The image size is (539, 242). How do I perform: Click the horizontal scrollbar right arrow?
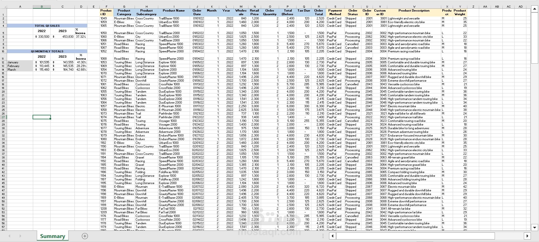pyautogui.click(x=527, y=236)
